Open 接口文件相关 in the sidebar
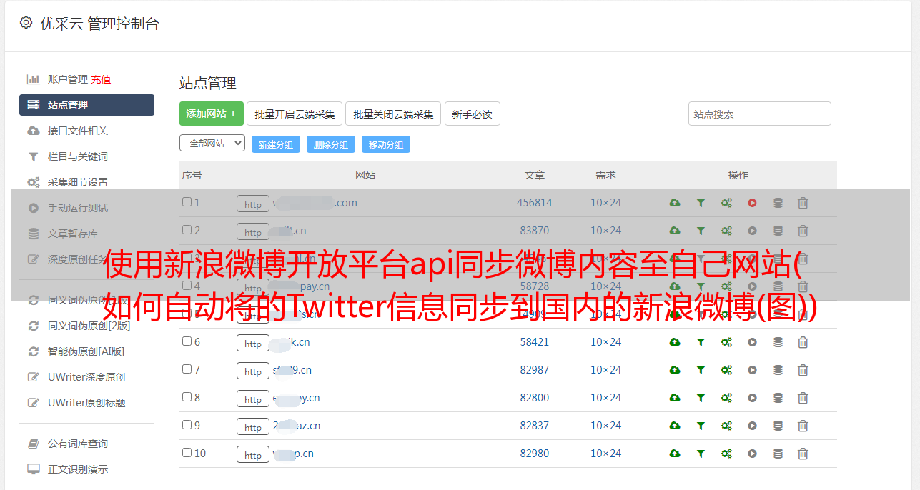Viewport: 920px width, 490px height. tap(78, 131)
